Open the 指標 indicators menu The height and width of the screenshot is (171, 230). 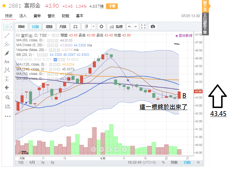click(116, 27)
